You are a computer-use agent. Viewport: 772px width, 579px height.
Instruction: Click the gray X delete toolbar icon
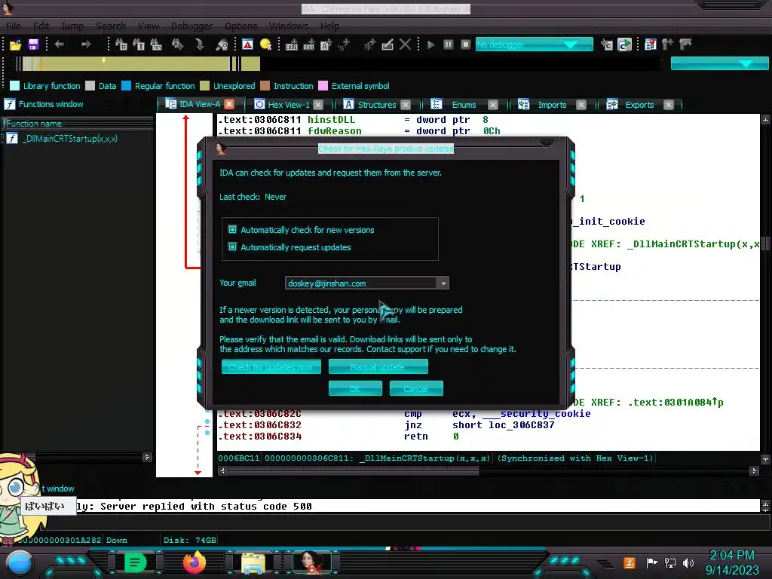tap(405, 44)
